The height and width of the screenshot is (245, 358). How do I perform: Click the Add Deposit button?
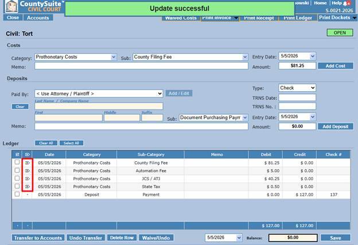click(336, 126)
